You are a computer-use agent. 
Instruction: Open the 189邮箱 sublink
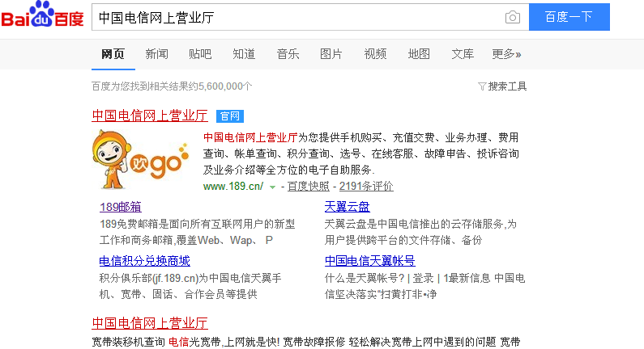tap(120, 206)
